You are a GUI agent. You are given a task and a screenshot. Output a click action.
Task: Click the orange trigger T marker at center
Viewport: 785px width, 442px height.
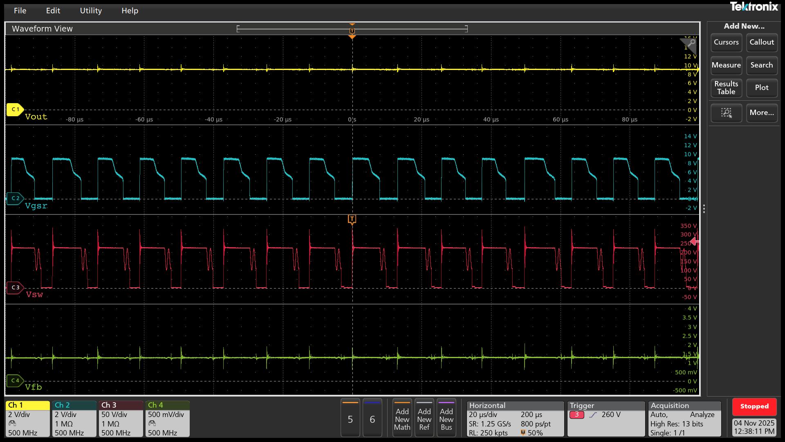click(x=352, y=219)
